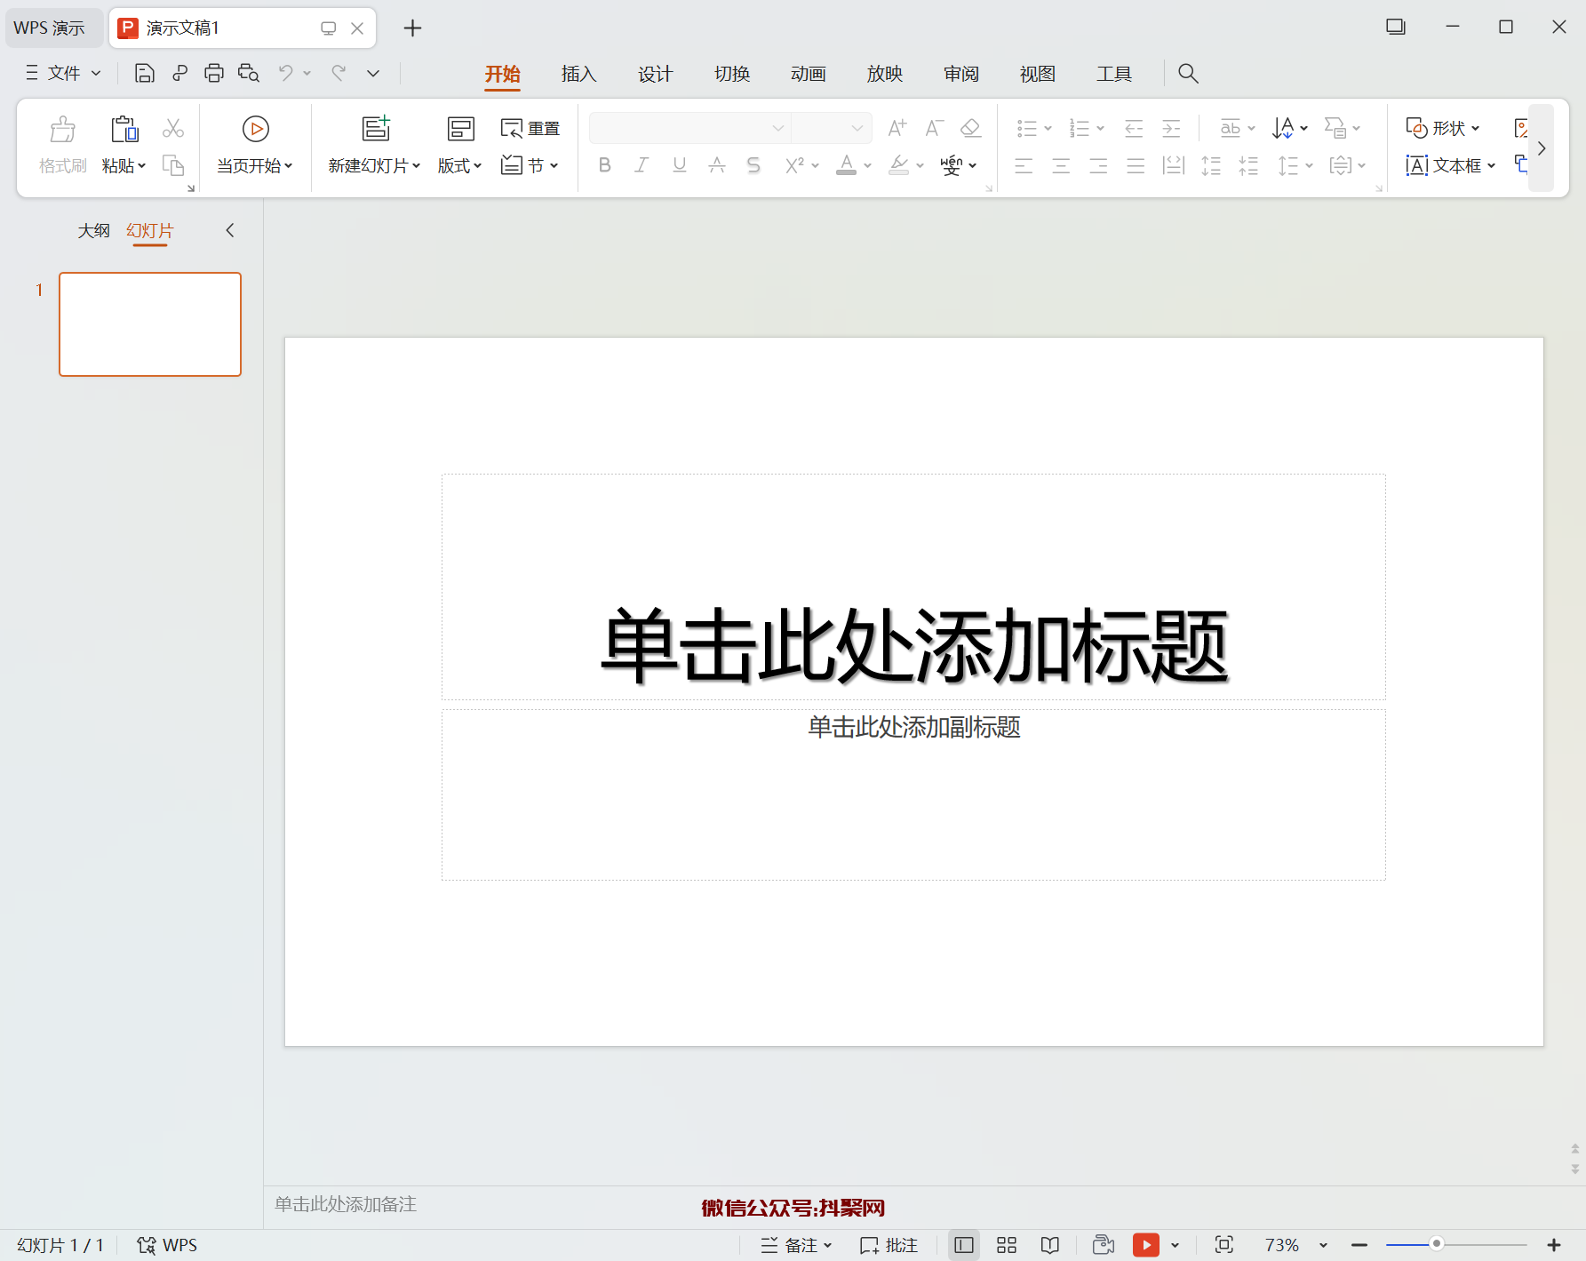
Task: Toggle Normal view in status bar
Action: [964, 1245]
